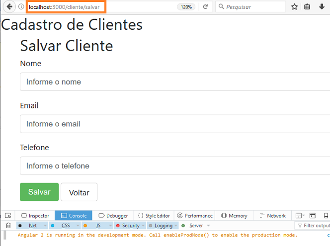Select the Angular 2 development mode message
This screenshot has width=330, height=246.
pyautogui.click(x=158, y=235)
